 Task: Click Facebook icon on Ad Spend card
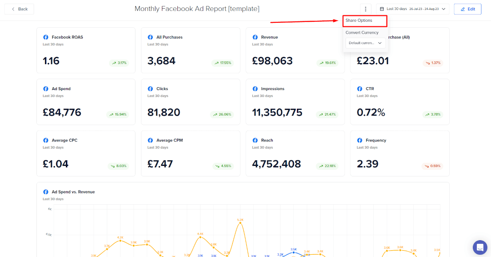pyautogui.click(x=46, y=89)
